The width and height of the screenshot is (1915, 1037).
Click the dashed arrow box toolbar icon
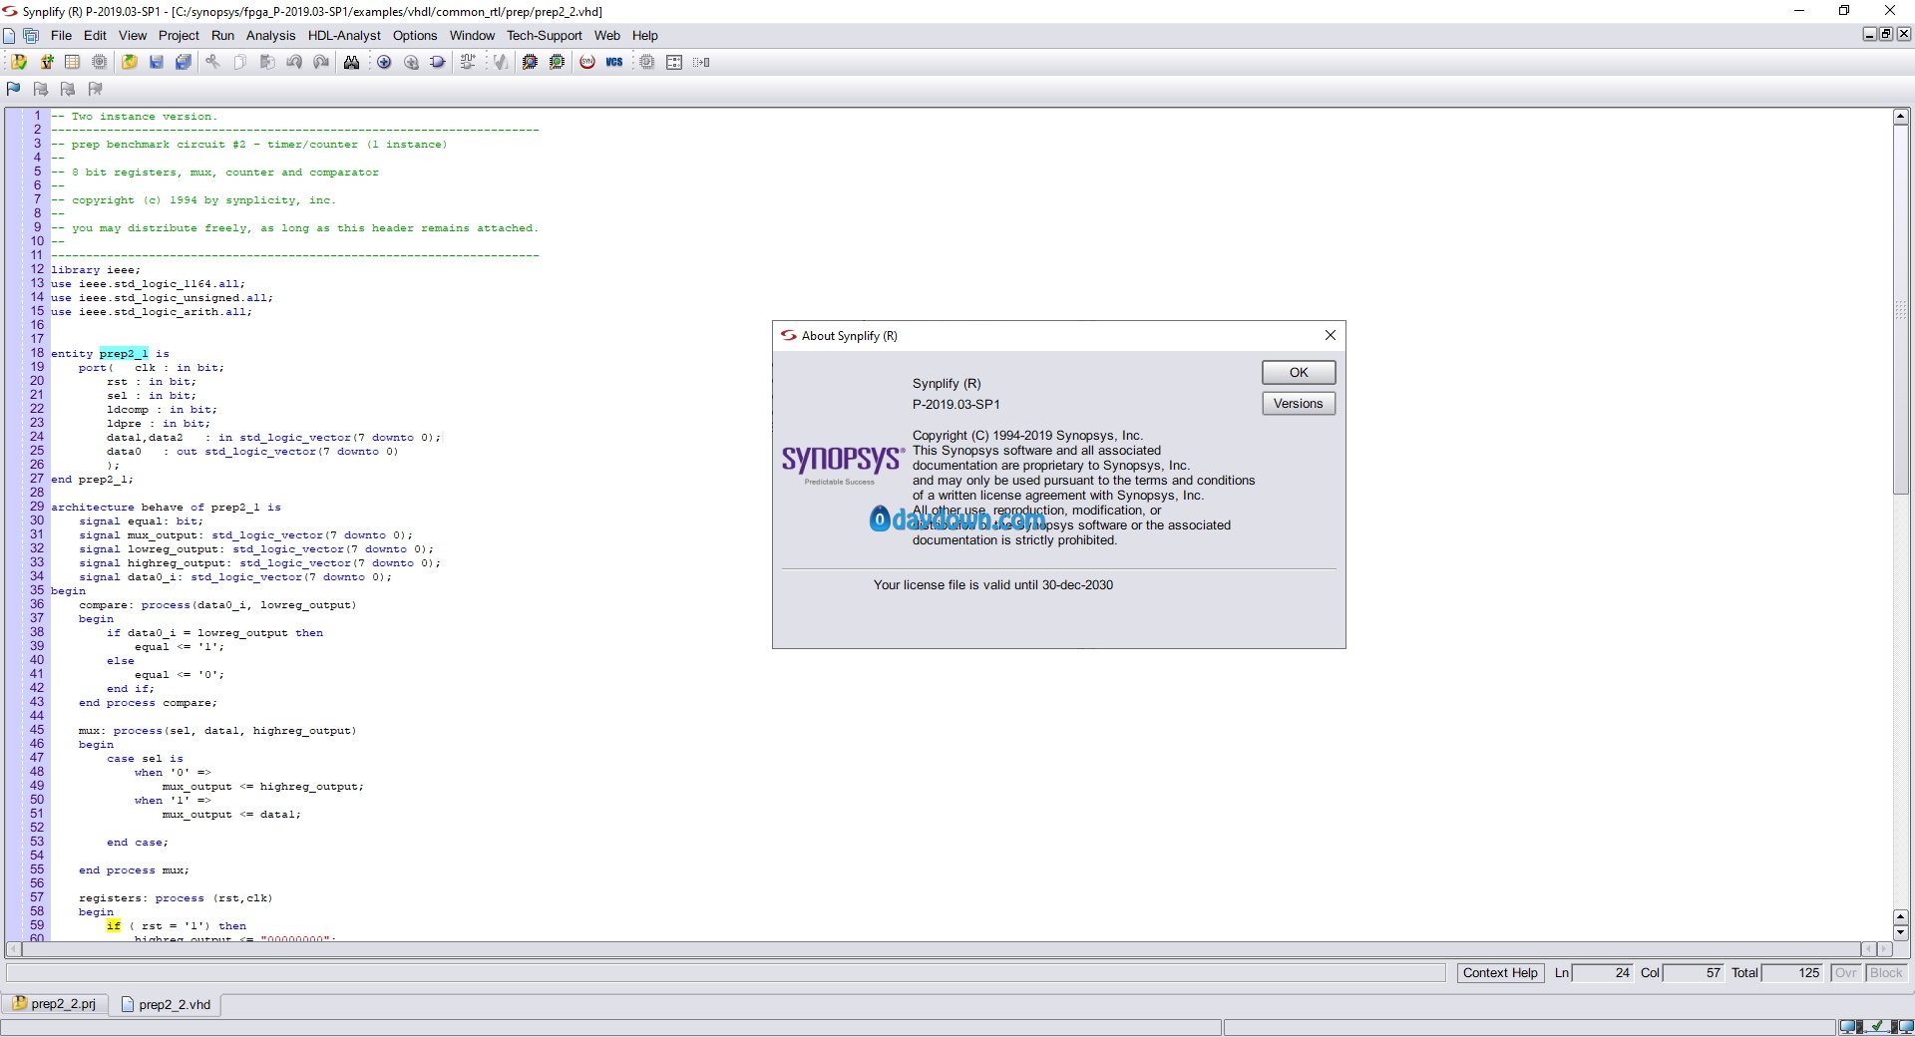tap(701, 62)
